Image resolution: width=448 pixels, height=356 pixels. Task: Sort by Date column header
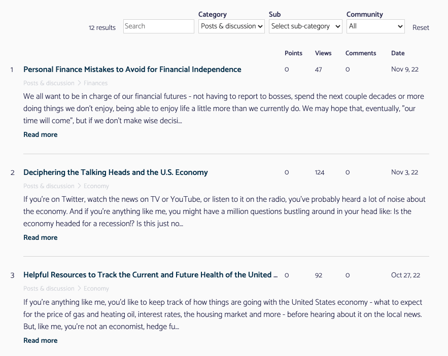click(x=398, y=53)
